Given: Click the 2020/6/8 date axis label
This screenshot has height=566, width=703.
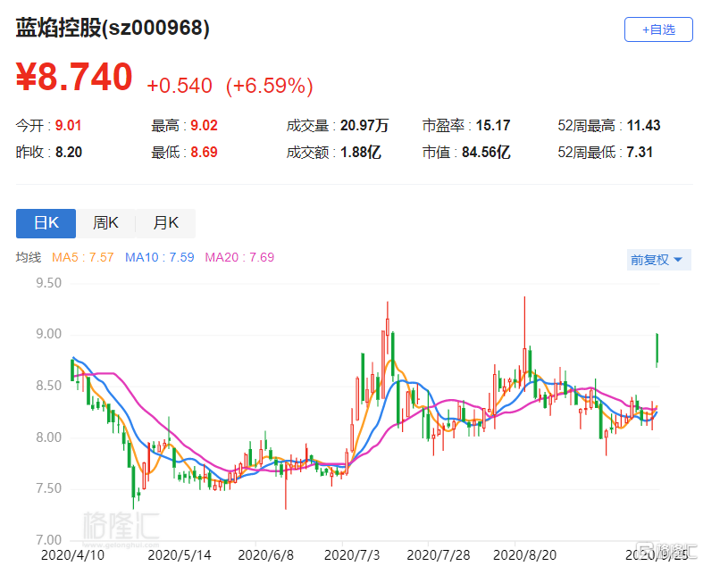Looking at the screenshot, I should [265, 555].
